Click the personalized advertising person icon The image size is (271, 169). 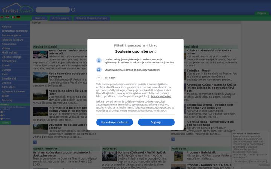99,60
